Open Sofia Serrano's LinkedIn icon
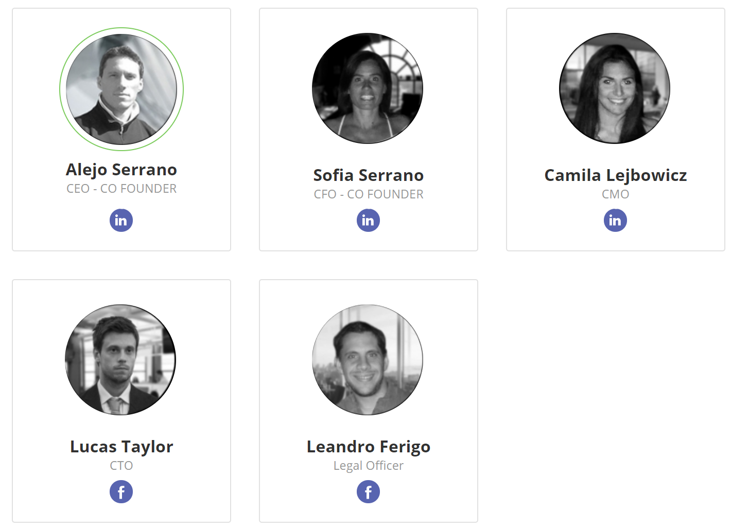 click(x=369, y=221)
